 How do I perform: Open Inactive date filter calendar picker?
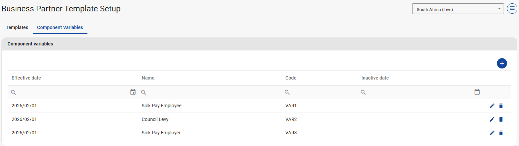477,92
